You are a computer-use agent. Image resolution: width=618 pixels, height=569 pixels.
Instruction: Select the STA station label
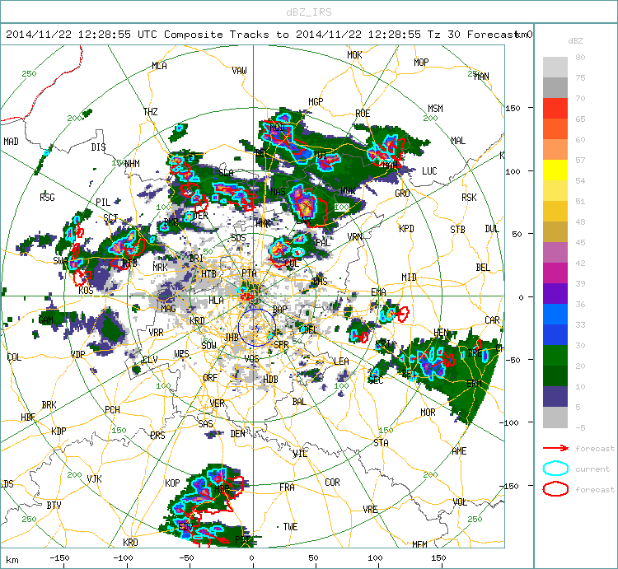pos(382,443)
